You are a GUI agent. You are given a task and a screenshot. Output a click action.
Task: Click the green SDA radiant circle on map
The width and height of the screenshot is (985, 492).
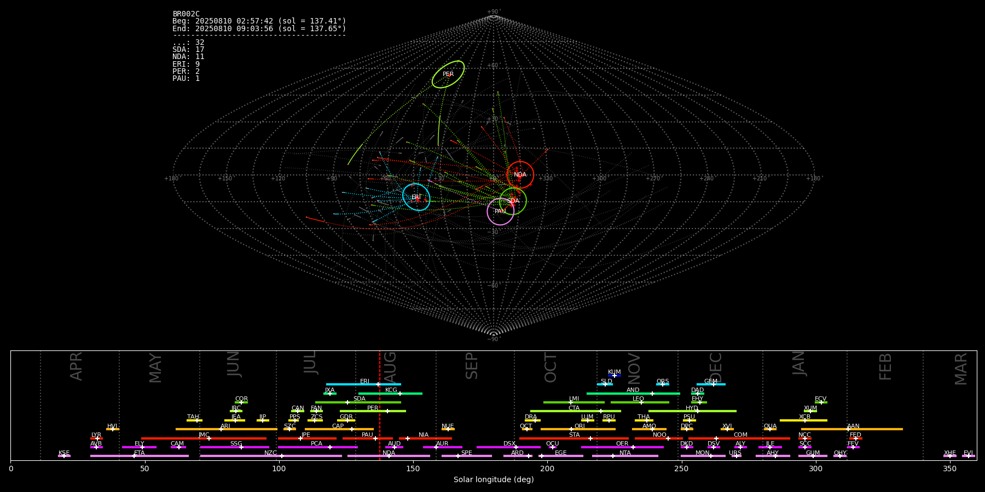click(x=513, y=201)
